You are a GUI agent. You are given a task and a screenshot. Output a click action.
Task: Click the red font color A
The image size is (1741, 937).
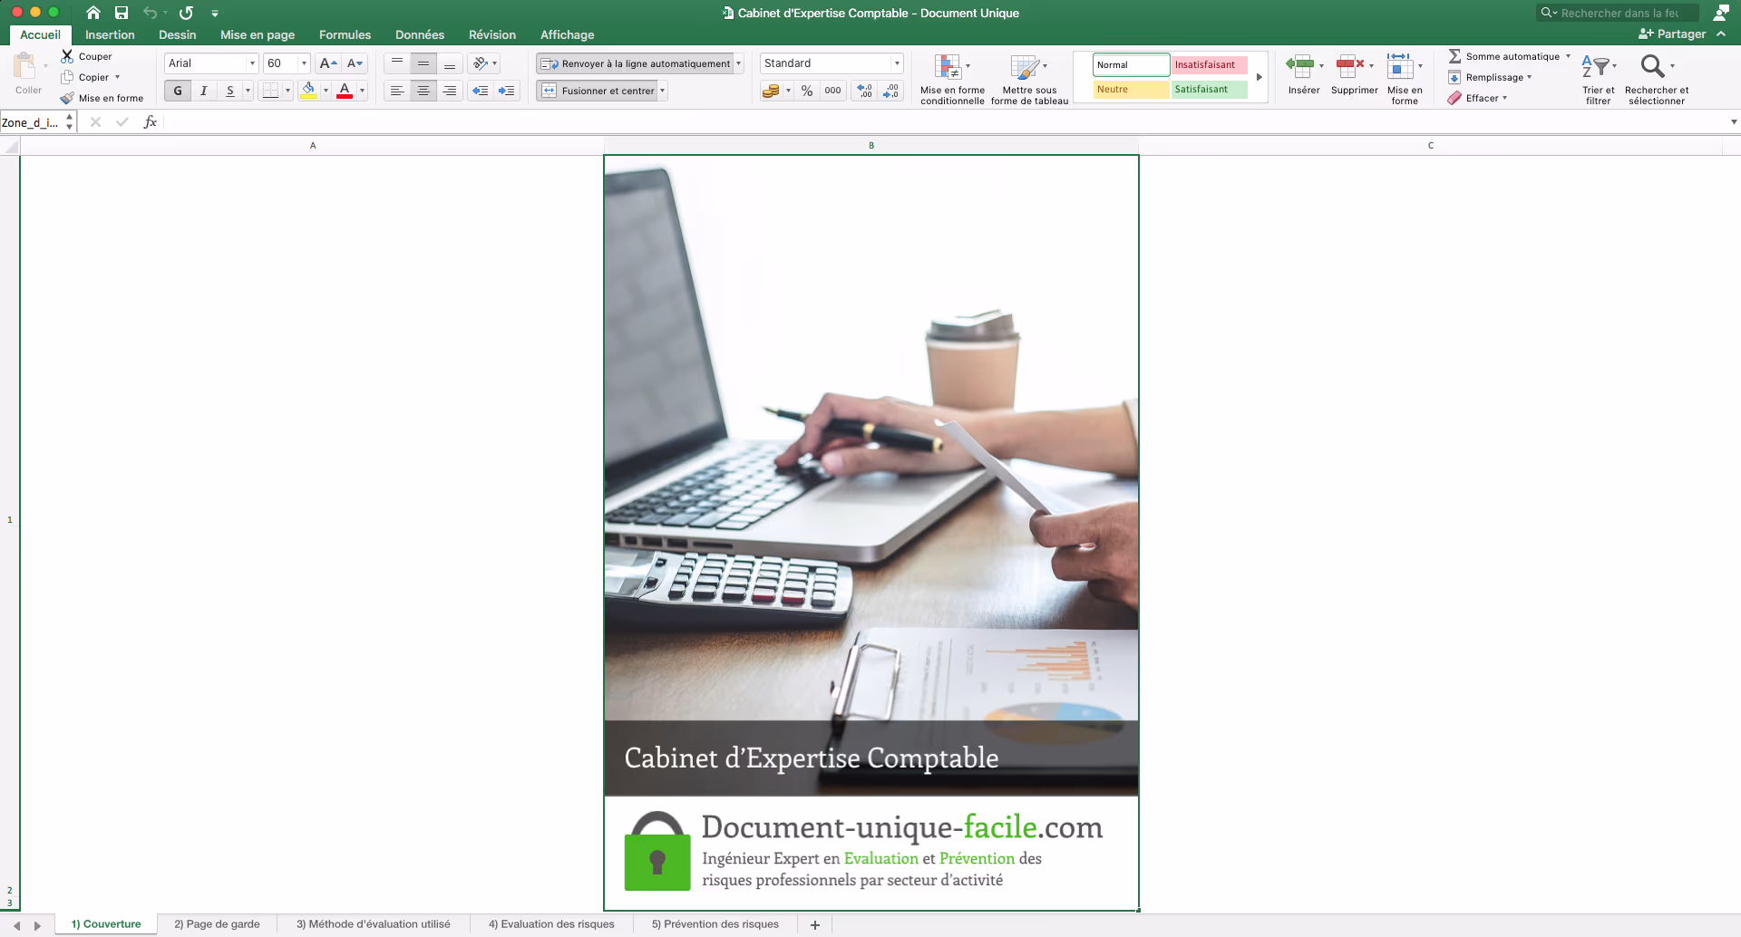[345, 91]
